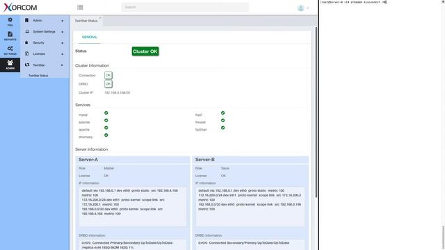Open the TwinStar menu item
This screenshot has width=445, height=250.
39,65
